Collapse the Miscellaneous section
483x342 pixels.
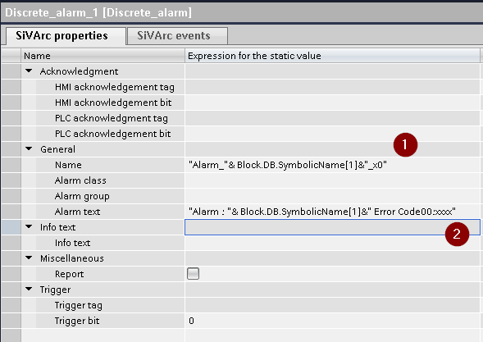click(x=29, y=258)
